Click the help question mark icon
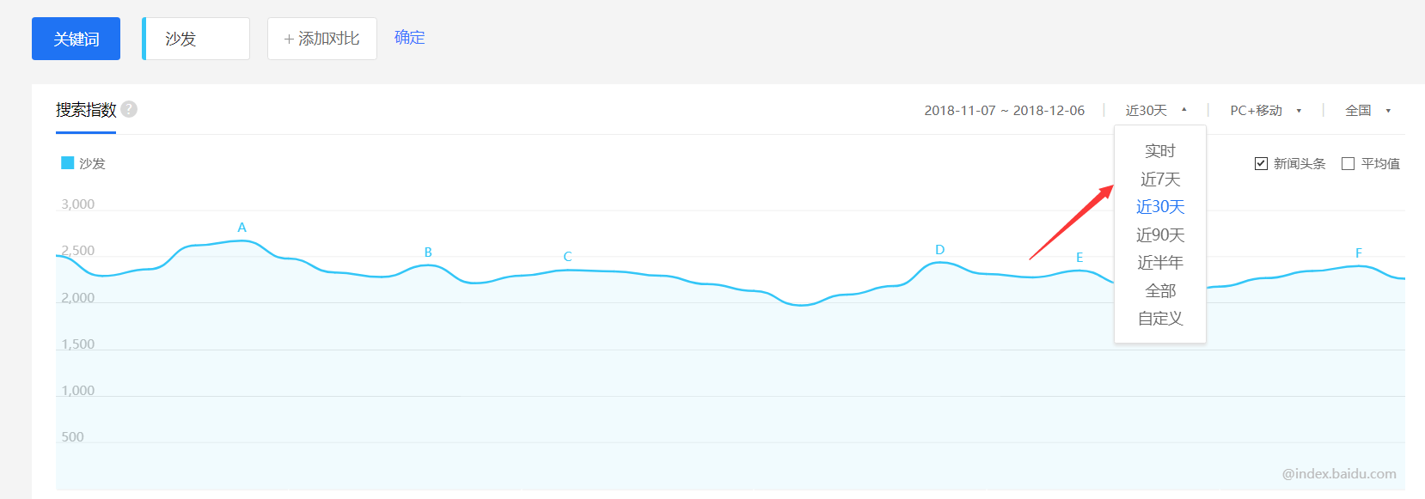The image size is (1425, 499). tap(129, 109)
